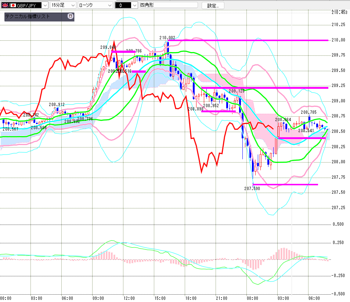Image resolution: width=350 pixels, height=302 pixels.
Task: Click the 210.25 price axis label
Action: coord(338,25)
